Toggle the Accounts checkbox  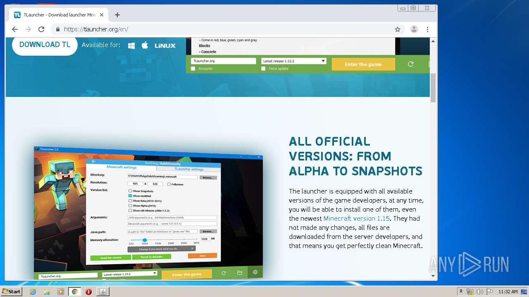point(193,68)
